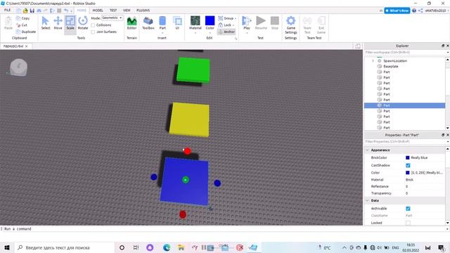Viewport: 450px width, 253px height.
Task: Toggle the Locked property checkbox
Action: point(408,223)
